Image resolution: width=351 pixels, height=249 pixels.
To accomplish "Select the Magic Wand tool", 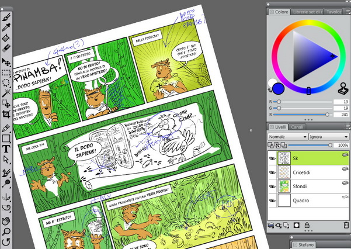I will [x=6, y=93].
